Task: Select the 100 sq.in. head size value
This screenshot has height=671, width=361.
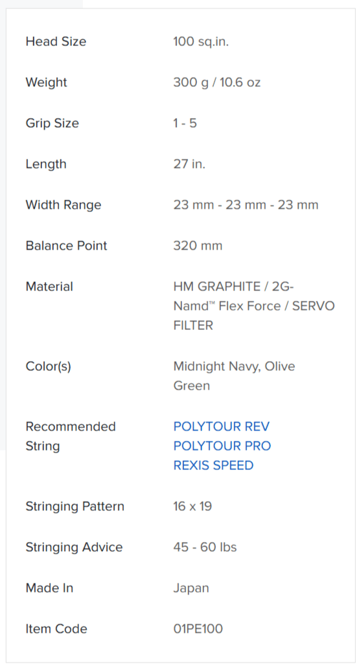Action: pos(201,41)
